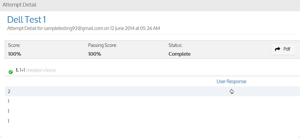Click the Complete status value

(179, 54)
